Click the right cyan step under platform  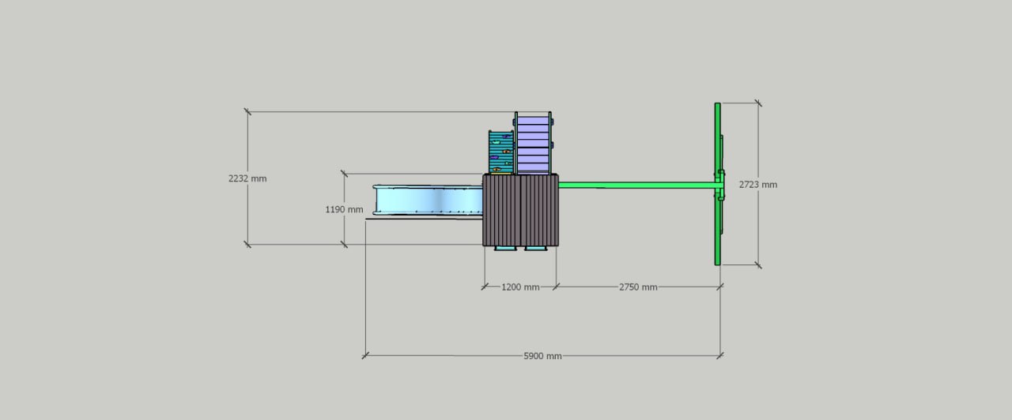tap(535, 249)
